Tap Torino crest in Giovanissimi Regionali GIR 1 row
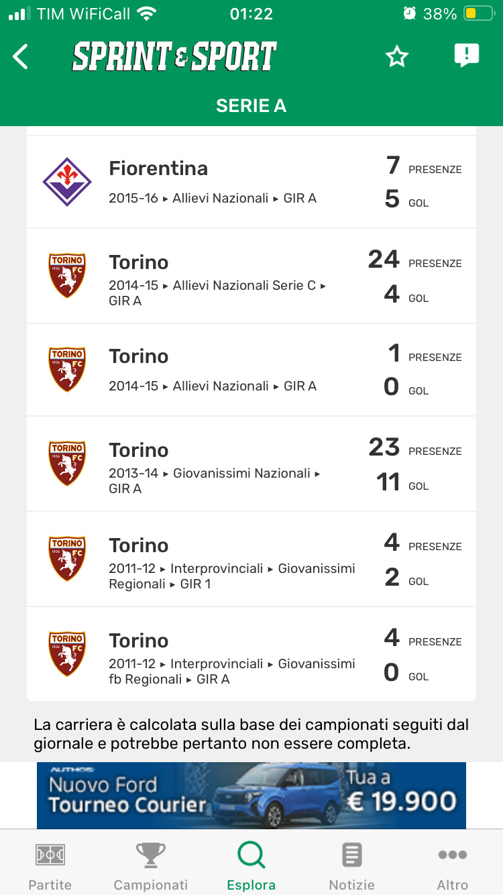The width and height of the screenshot is (503, 895). pyautogui.click(x=67, y=559)
